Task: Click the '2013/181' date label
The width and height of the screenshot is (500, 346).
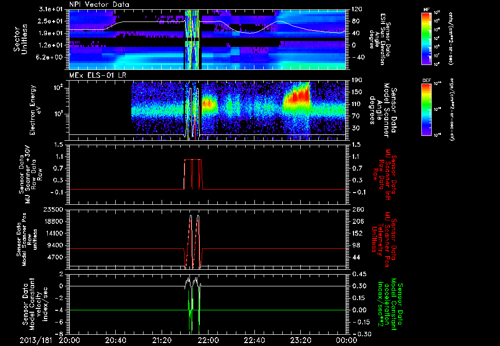Action: [36, 340]
